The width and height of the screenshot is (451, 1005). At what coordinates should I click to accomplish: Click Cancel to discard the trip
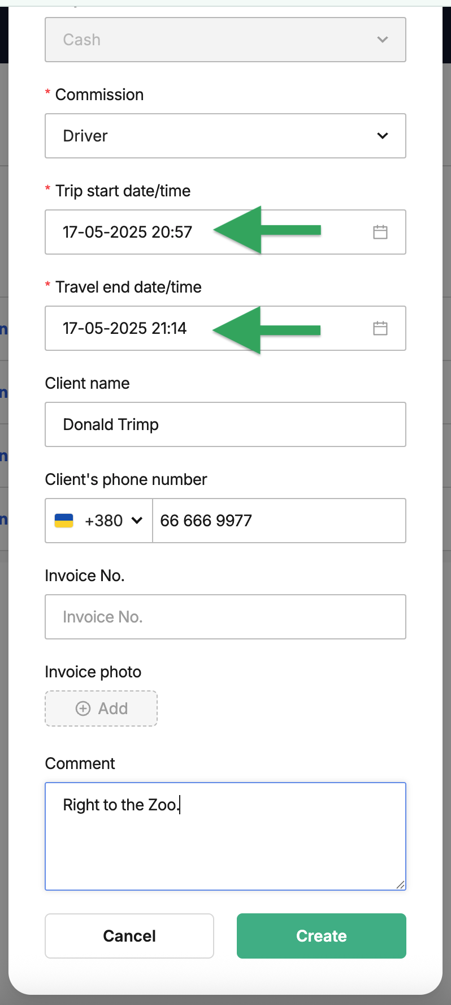(129, 936)
